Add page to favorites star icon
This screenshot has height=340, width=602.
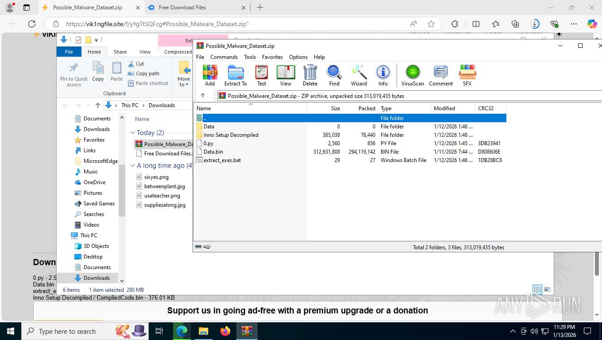click(431, 24)
